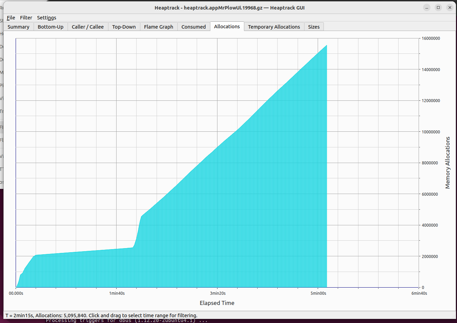
Task: Click the 5min00s label on time axis
Action: point(318,293)
